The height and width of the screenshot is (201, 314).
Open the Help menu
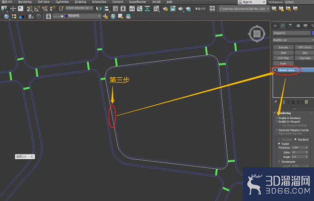(x=169, y=2)
